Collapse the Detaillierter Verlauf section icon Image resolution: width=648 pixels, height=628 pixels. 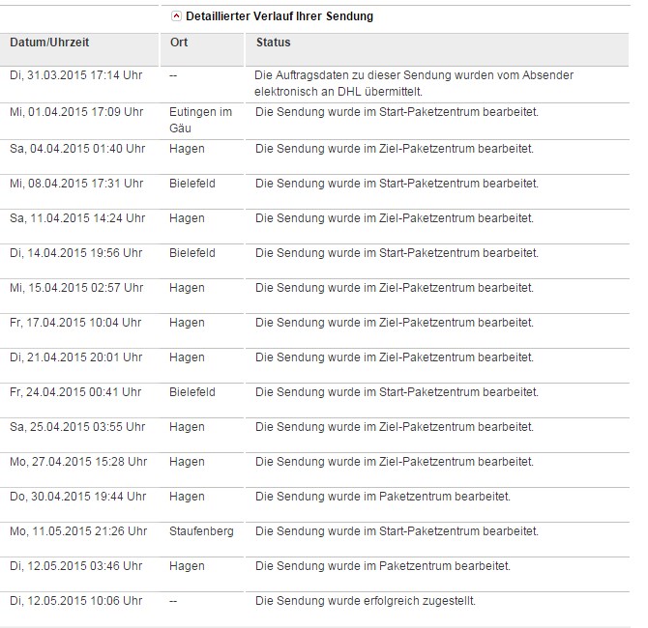[175, 16]
